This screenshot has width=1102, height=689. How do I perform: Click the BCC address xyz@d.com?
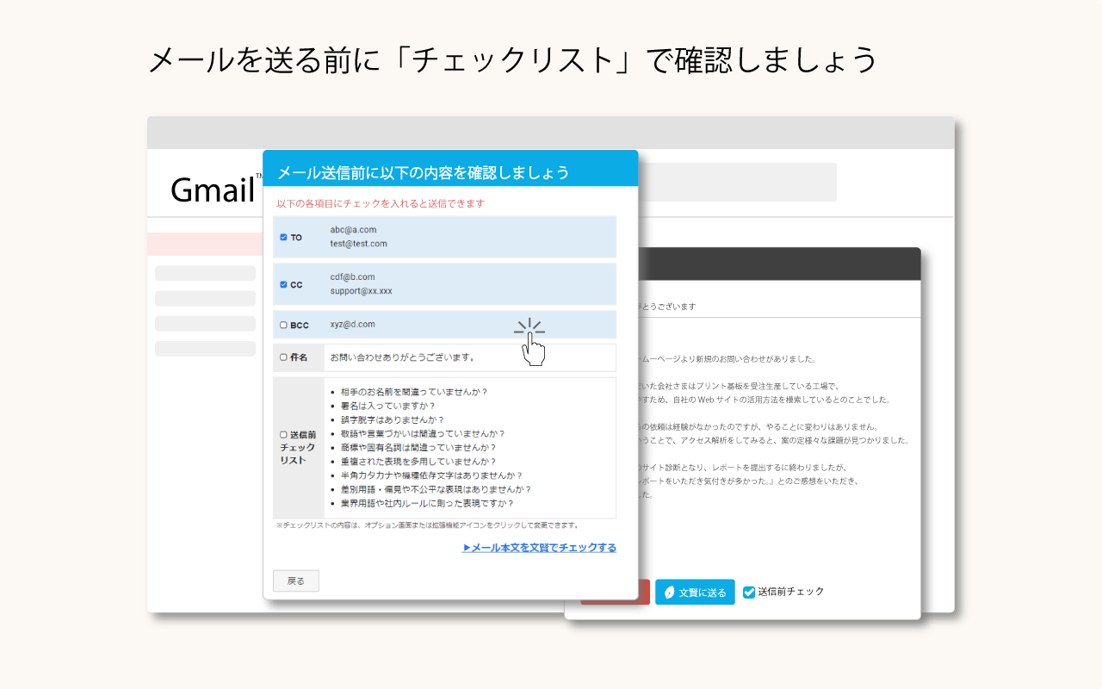click(x=351, y=325)
